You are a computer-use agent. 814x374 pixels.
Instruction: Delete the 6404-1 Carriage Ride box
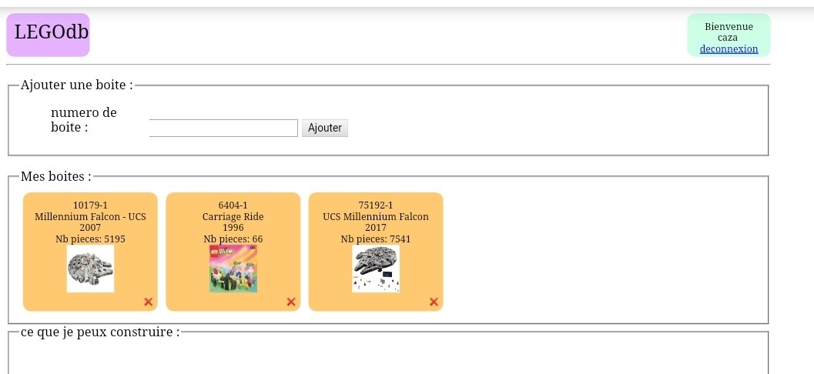(x=291, y=302)
